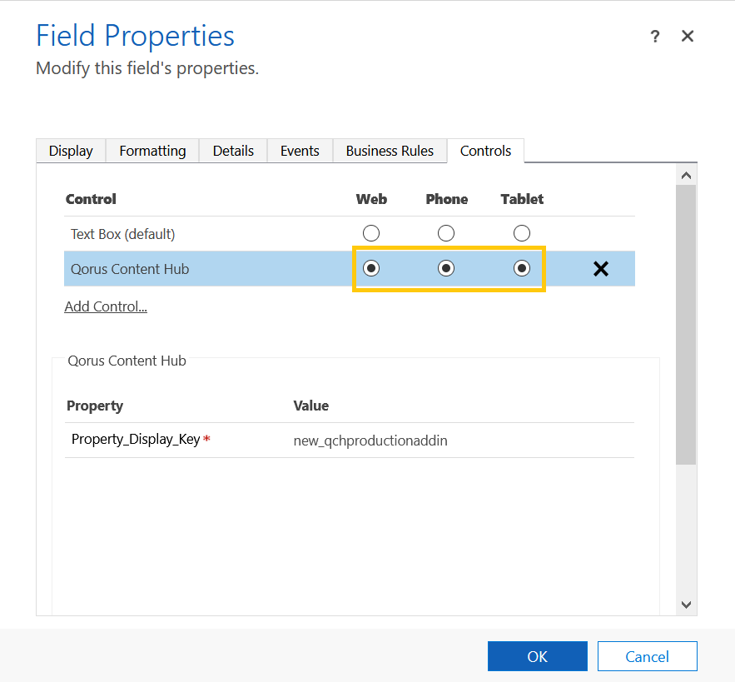Screen dimensions: 735x682
Task: Select Qorus Content Hub for Tablet
Action: click(x=522, y=268)
